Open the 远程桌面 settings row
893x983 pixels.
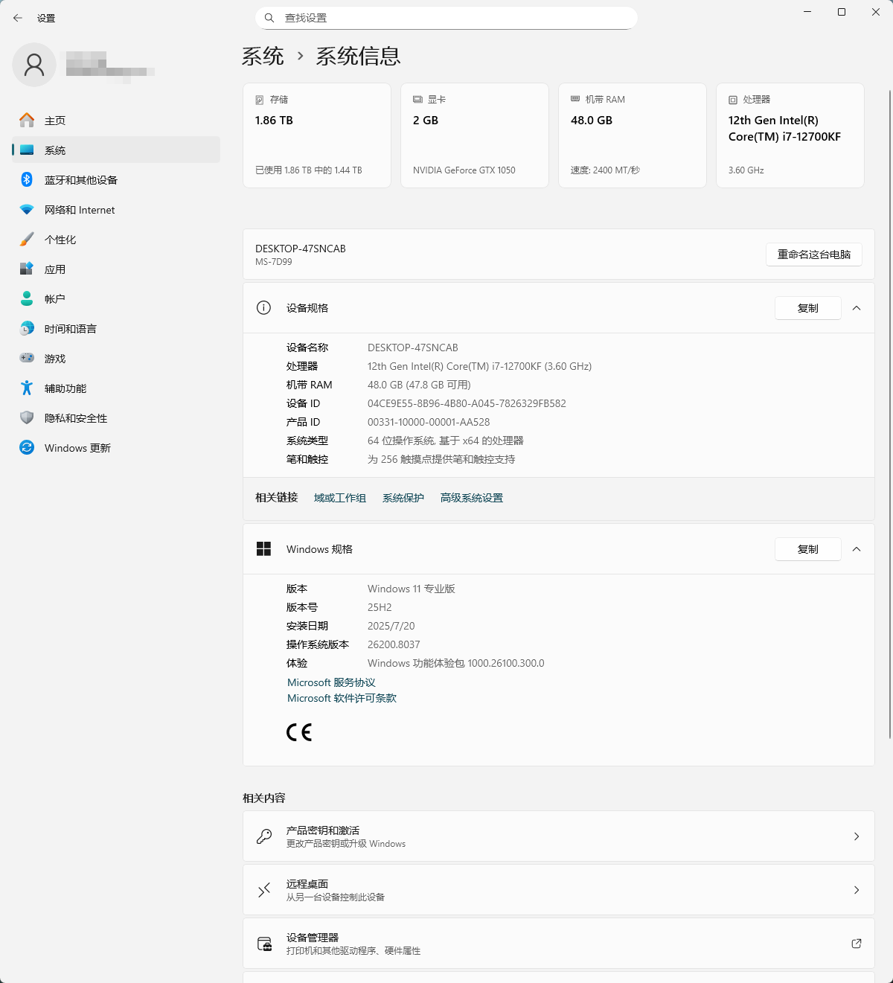558,890
